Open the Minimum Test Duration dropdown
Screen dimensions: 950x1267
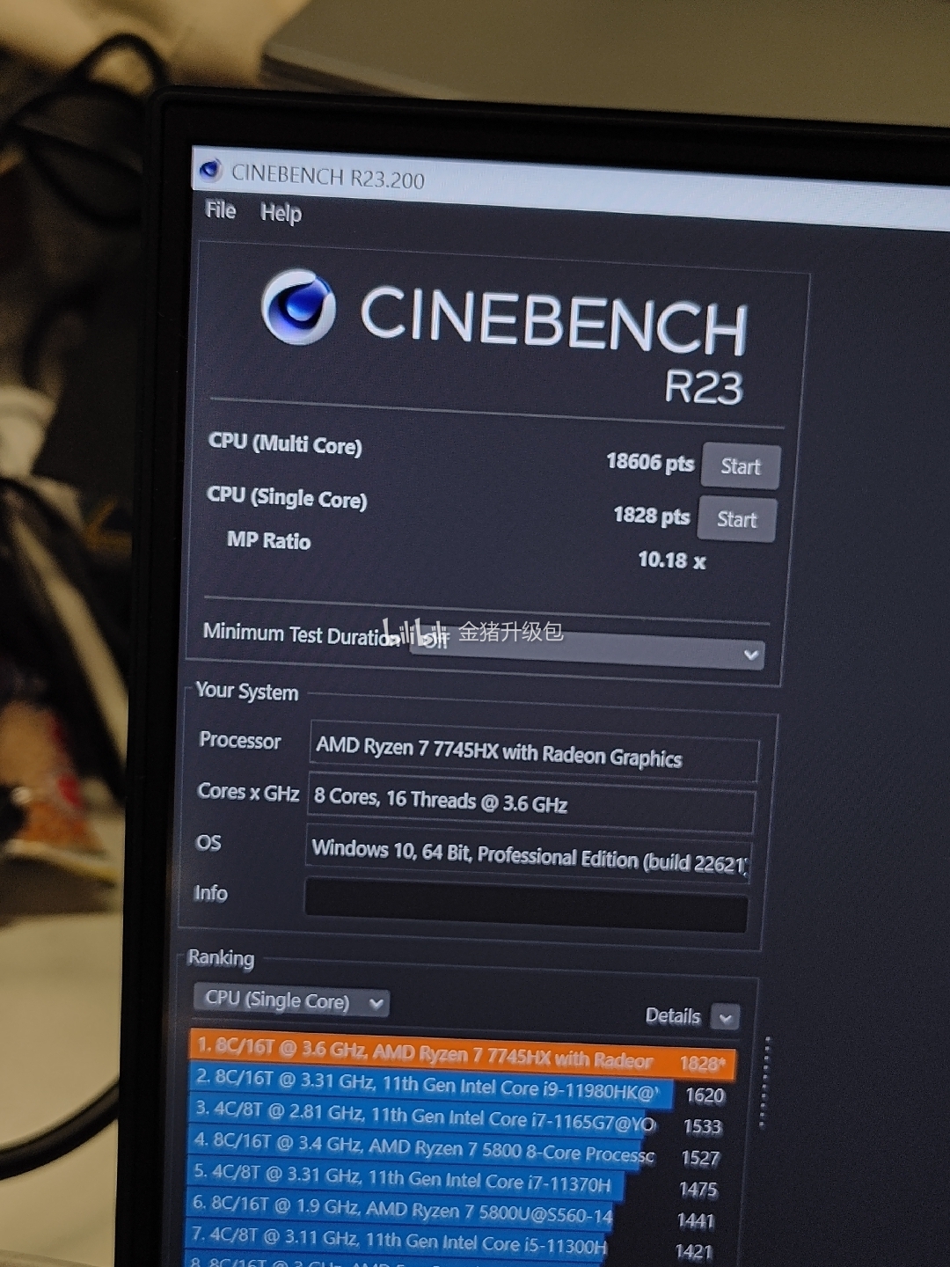click(587, 648)
